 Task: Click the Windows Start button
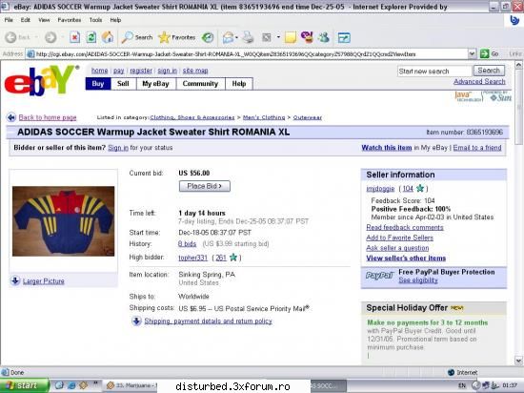(24, 385)
